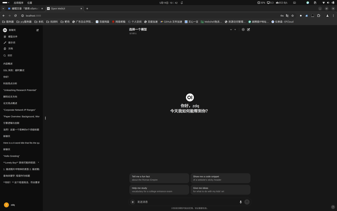This screenshot has width=337, height=211.
Task: Click the plus attachment icon in message box
Action: 133,202
